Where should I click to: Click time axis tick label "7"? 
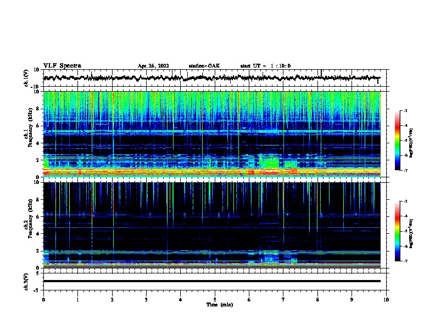tap(283, 300)
